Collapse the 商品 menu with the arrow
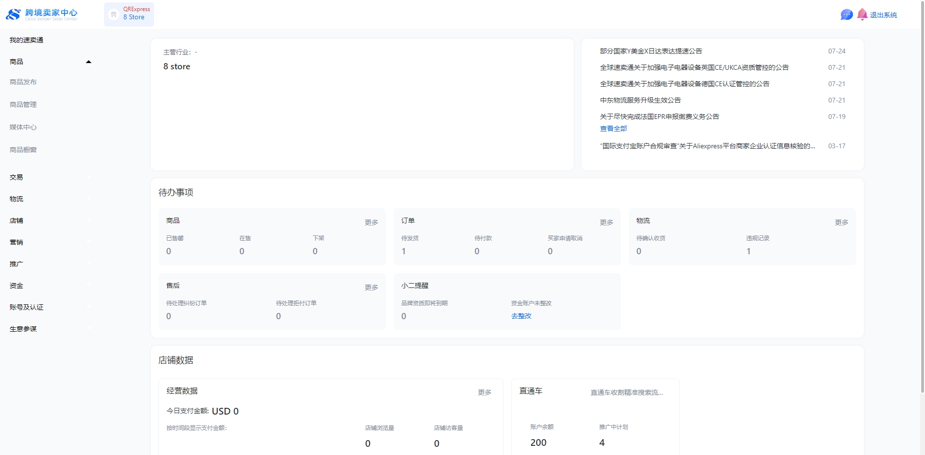This screenshot has width=925, height=455. pos(88,62)
